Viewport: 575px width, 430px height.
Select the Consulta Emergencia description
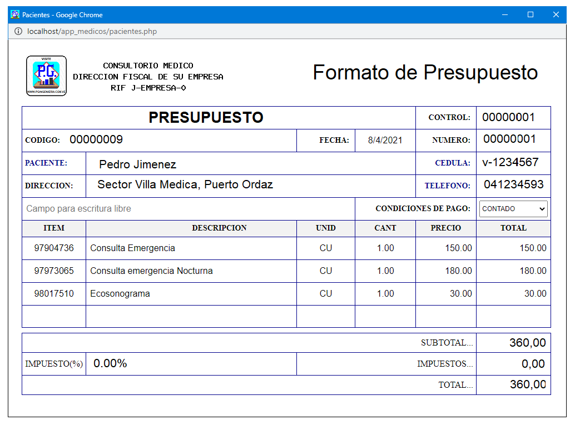(x=132, y=248)
